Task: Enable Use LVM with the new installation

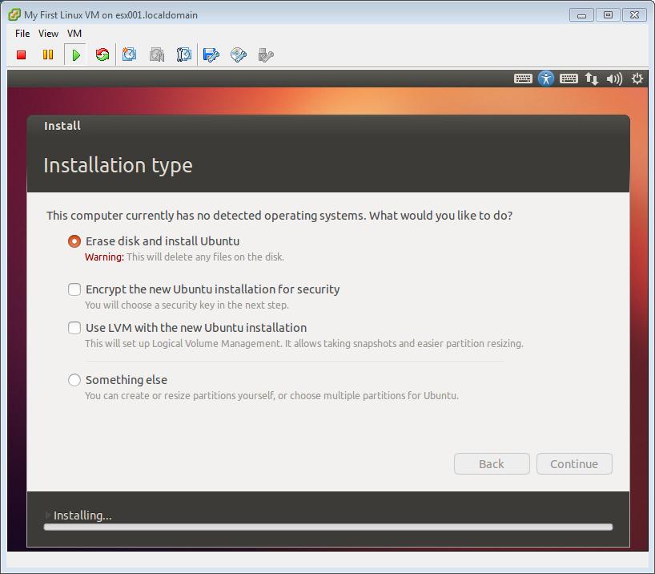Action: point(74,328)
